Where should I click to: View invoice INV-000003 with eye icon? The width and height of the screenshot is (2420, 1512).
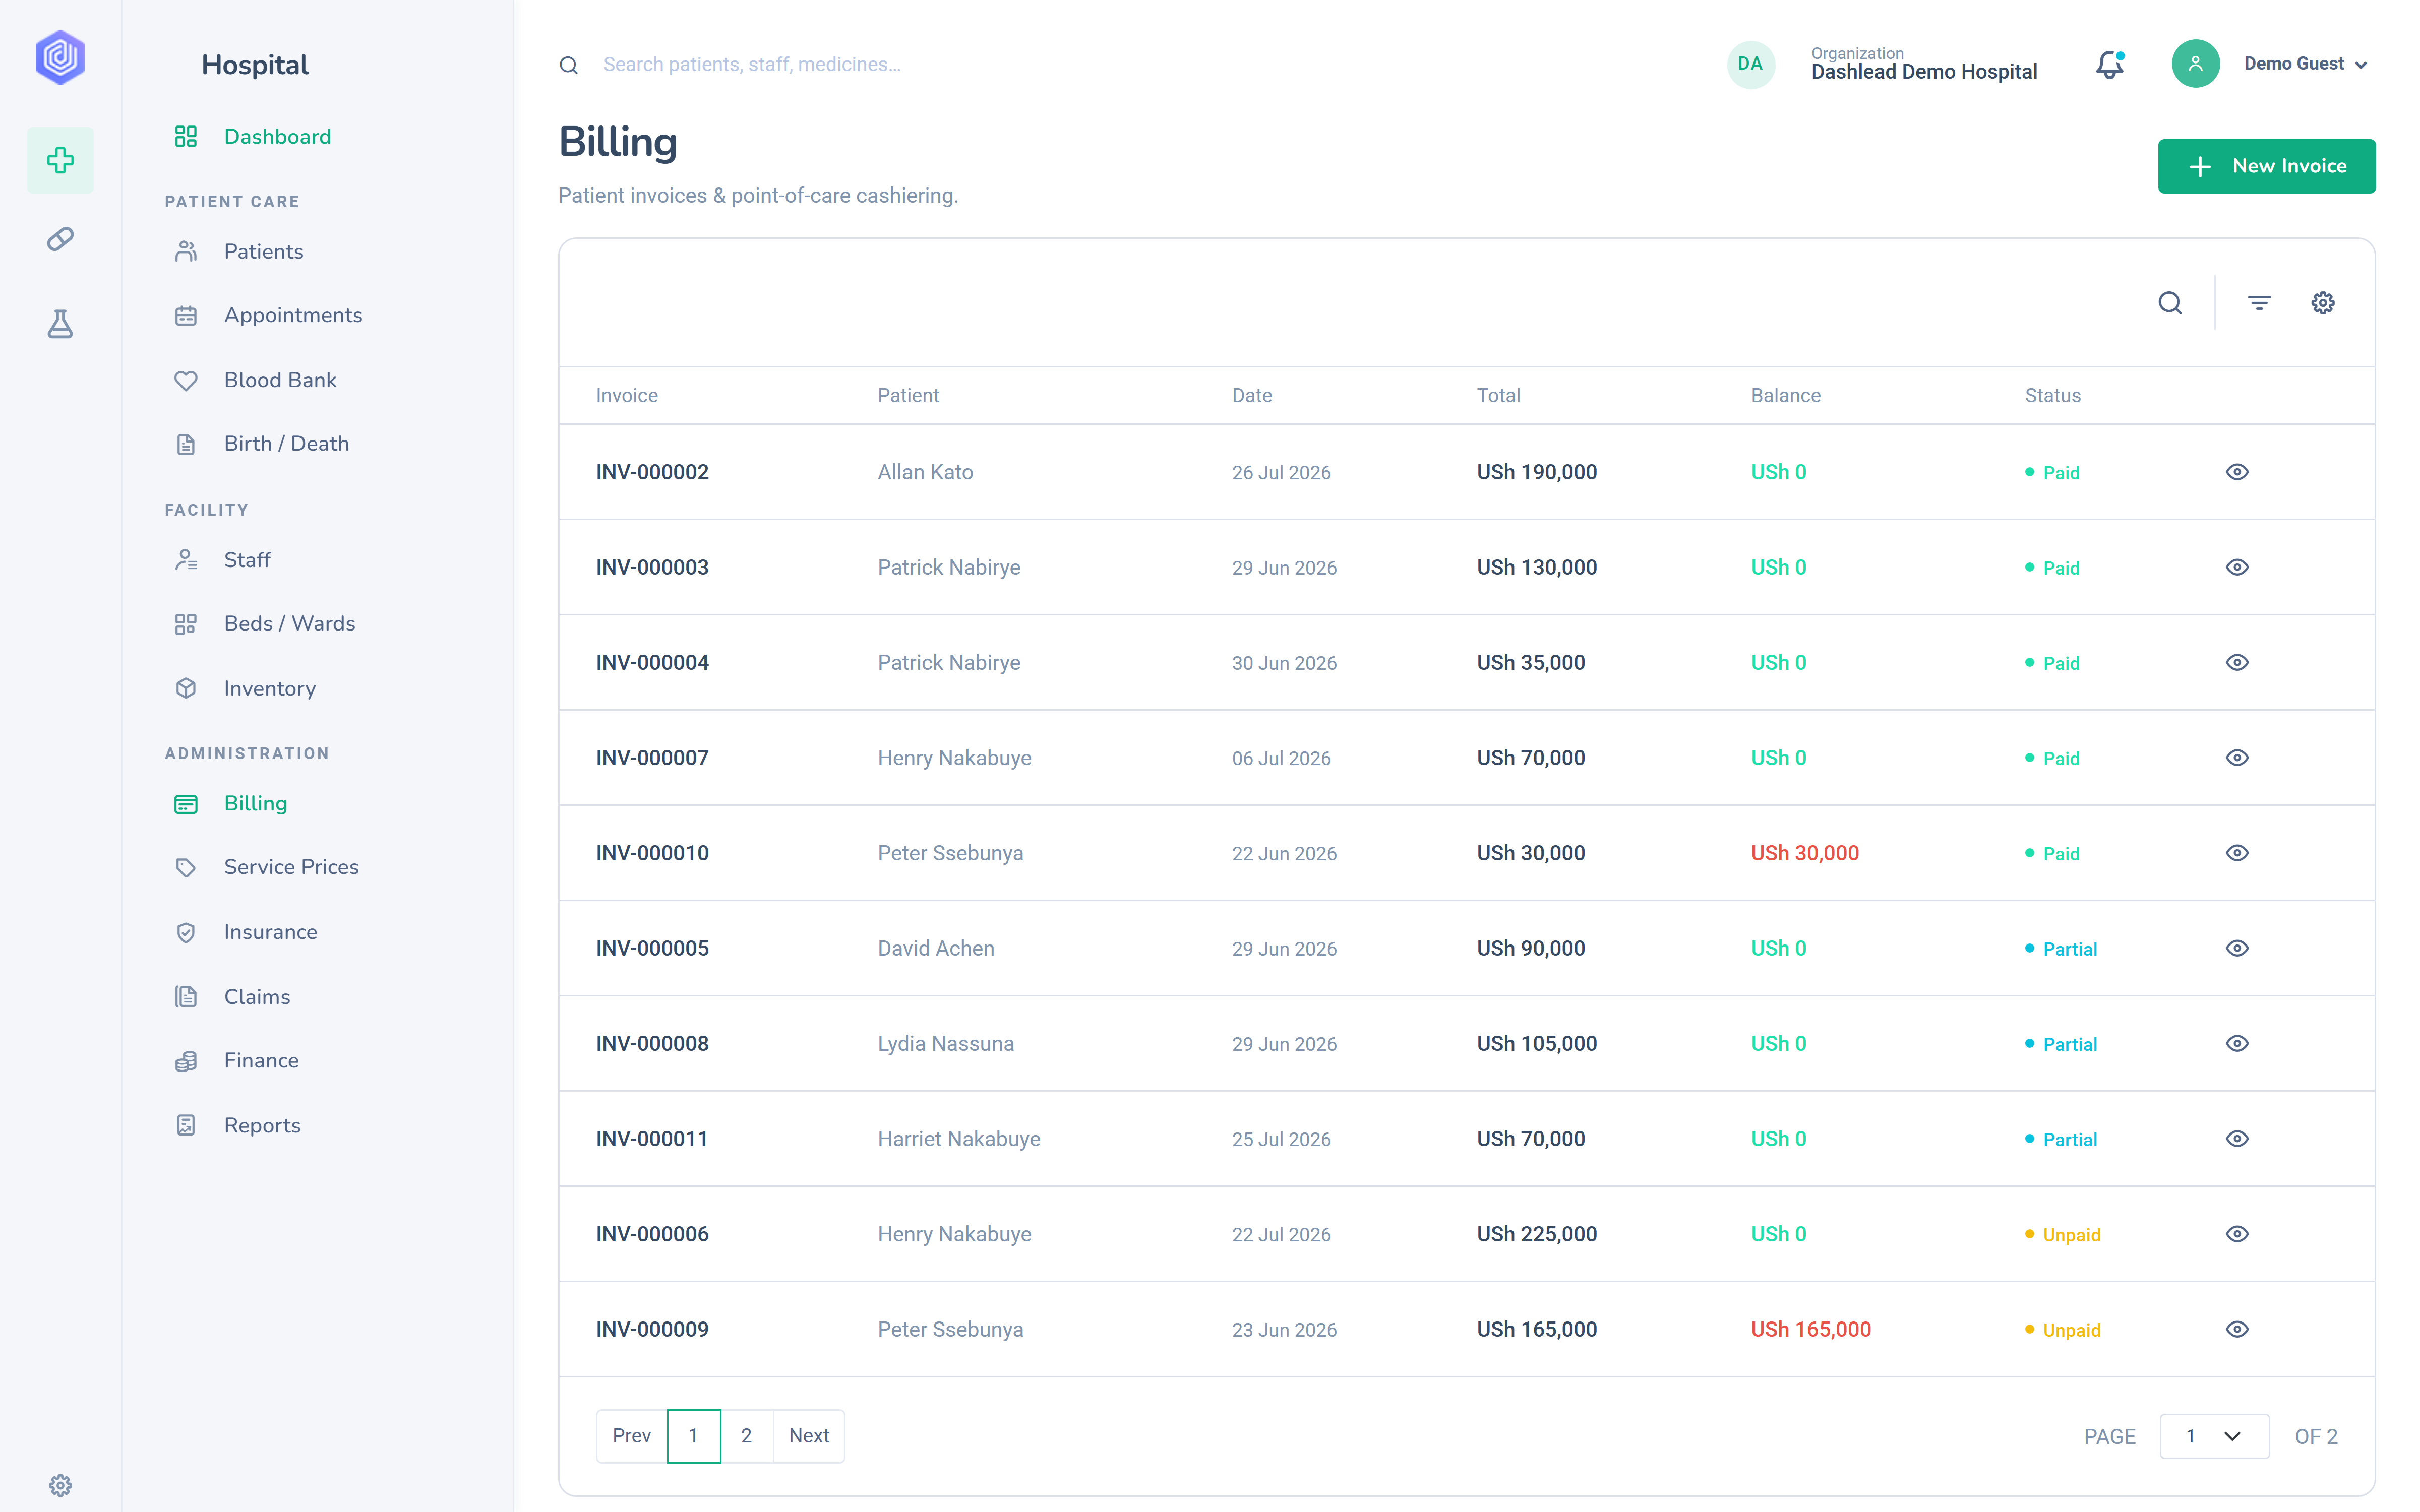(x=2237, y=567)
